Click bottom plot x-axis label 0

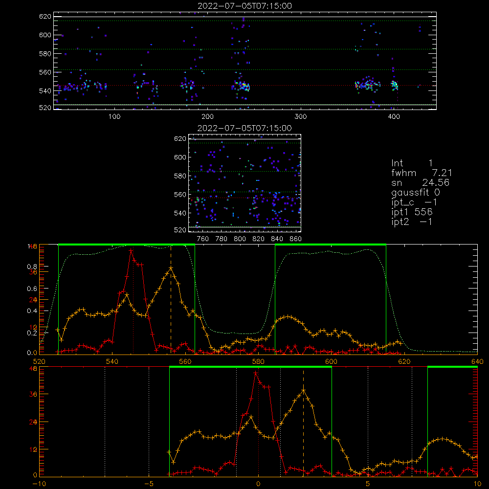click(258, 484)
